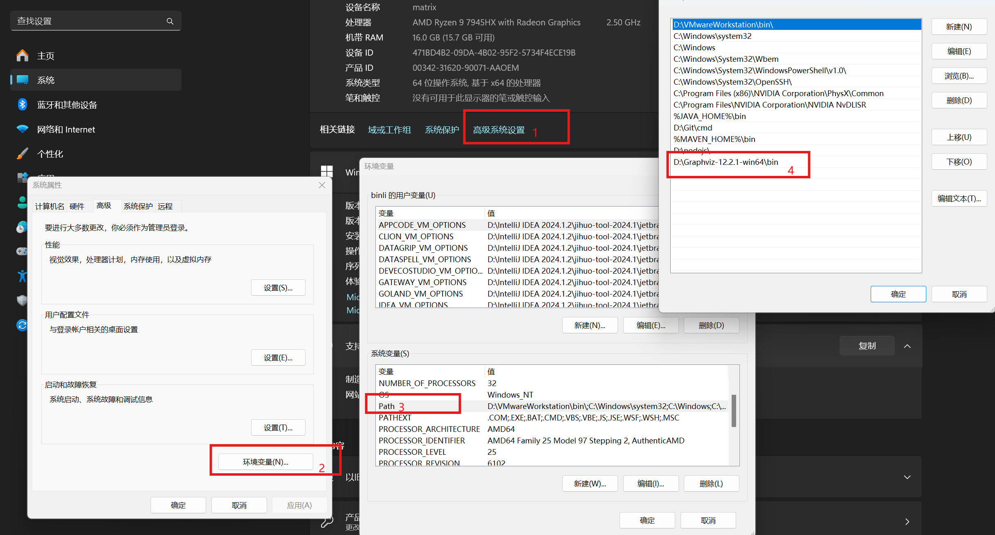
Task: Click 编辑文本(T)... button
Action: tap(959, 198)
